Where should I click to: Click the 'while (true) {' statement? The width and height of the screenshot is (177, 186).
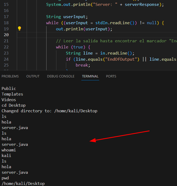(x=73, y=47)
